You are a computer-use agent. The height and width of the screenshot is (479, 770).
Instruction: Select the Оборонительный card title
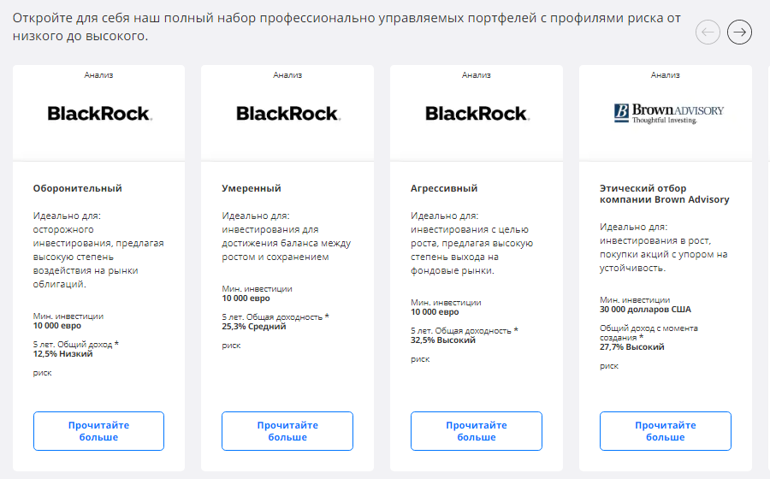(x=78, y=188)
